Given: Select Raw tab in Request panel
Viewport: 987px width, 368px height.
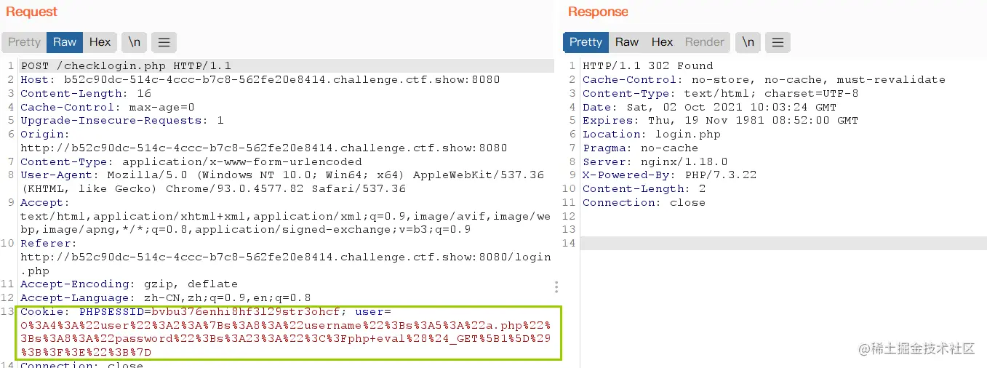Looking at the screenshot, I should click(65, 42).
